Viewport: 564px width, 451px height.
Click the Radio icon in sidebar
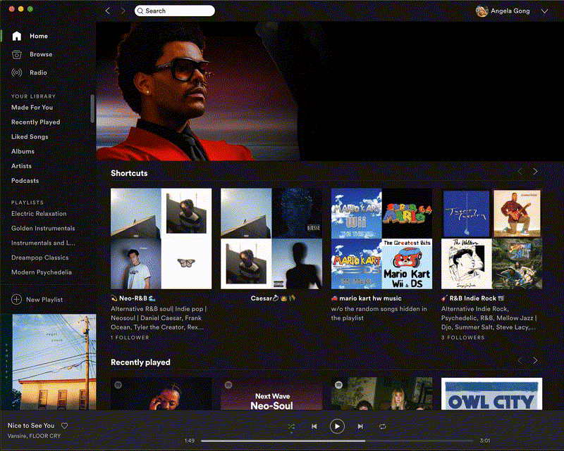coord(17,72)
